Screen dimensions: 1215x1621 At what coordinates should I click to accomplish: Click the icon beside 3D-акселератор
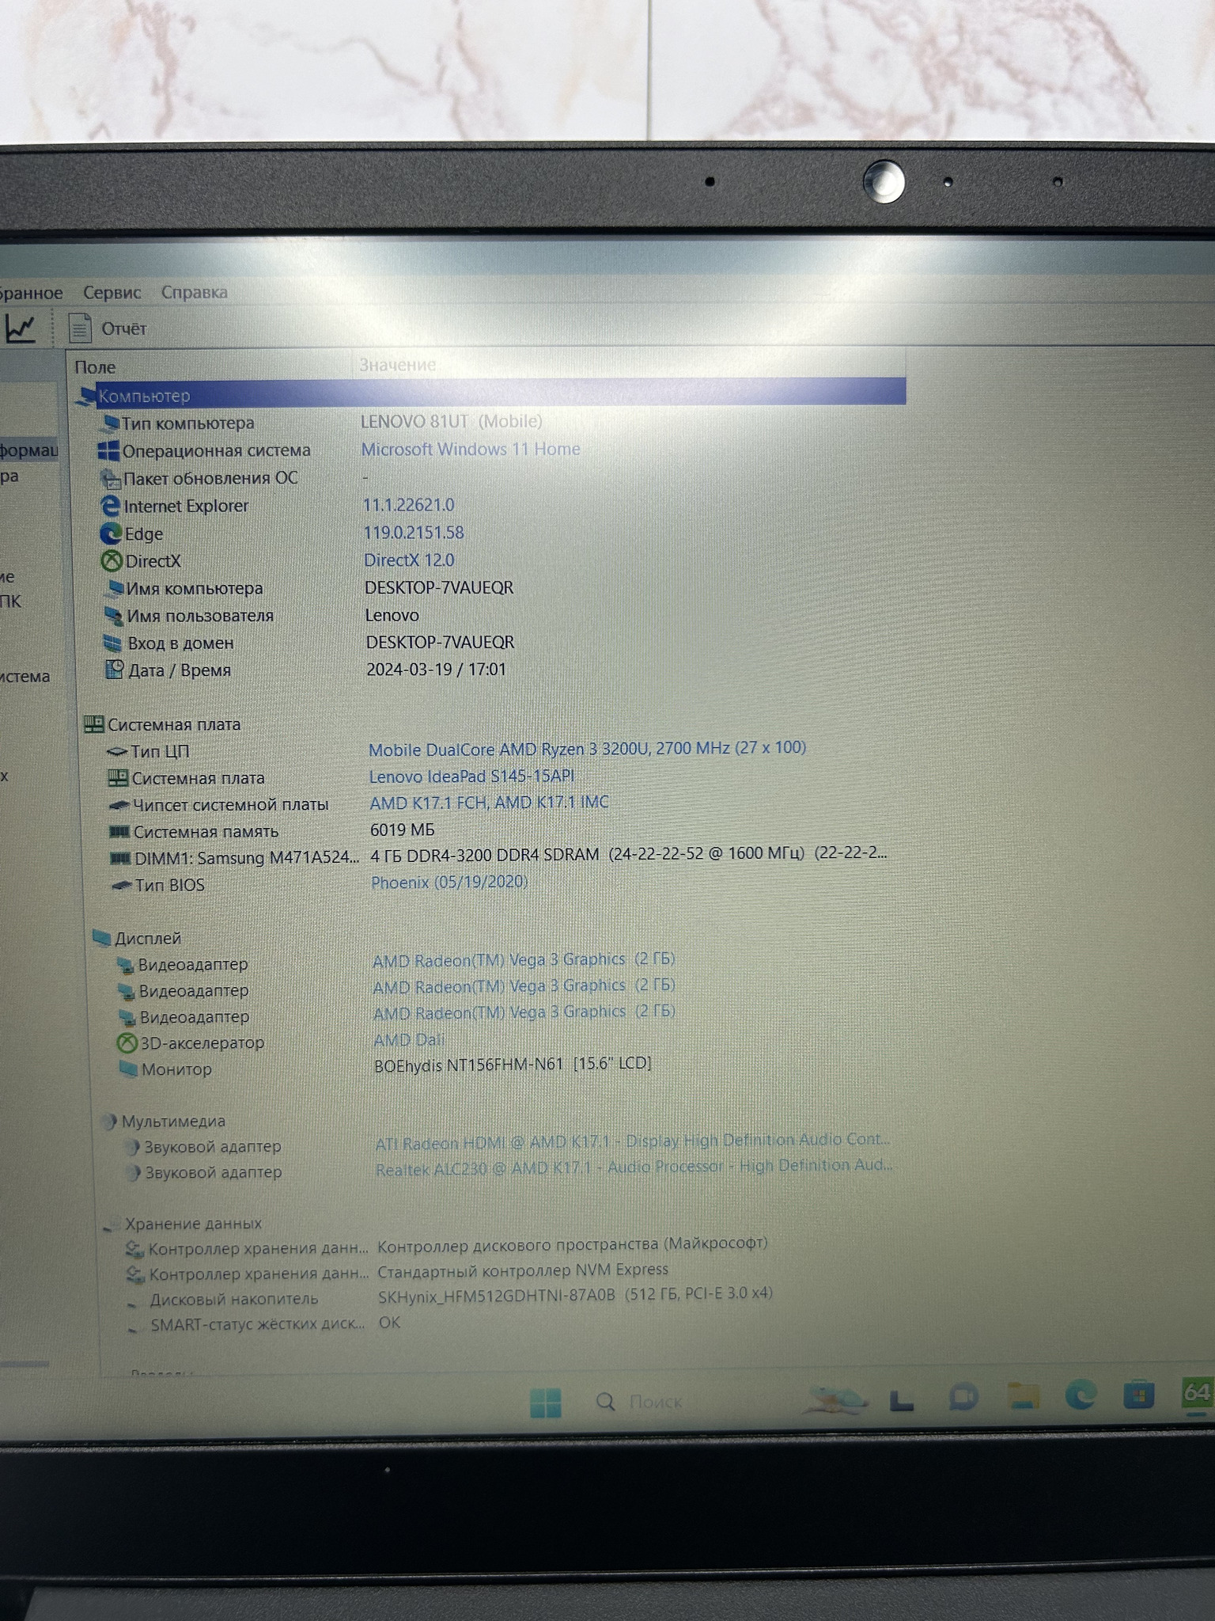pyautogui.click(x=127, y=1043)
